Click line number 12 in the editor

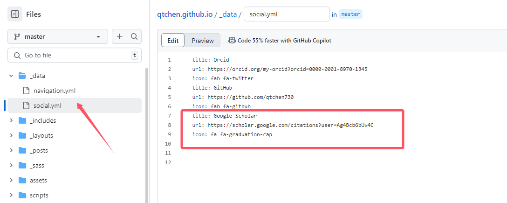pyautogui.click(x=168, y=162)
